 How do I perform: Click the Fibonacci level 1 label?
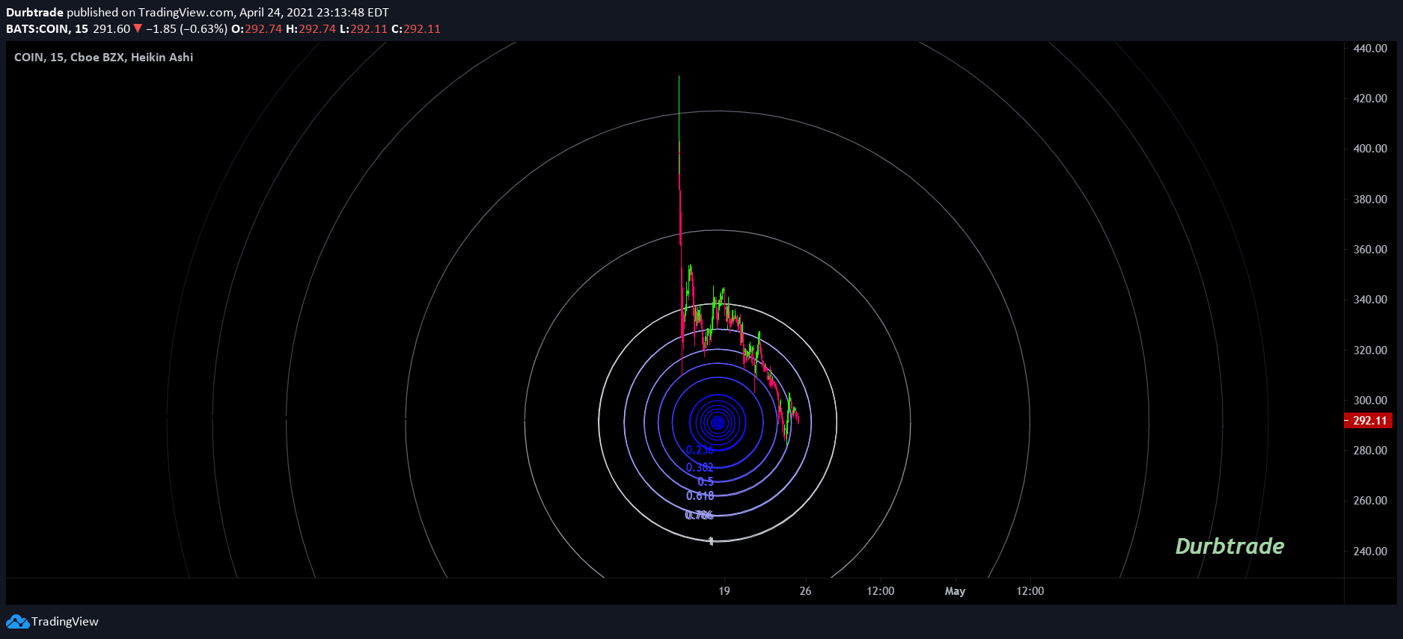tap(711, 540)
